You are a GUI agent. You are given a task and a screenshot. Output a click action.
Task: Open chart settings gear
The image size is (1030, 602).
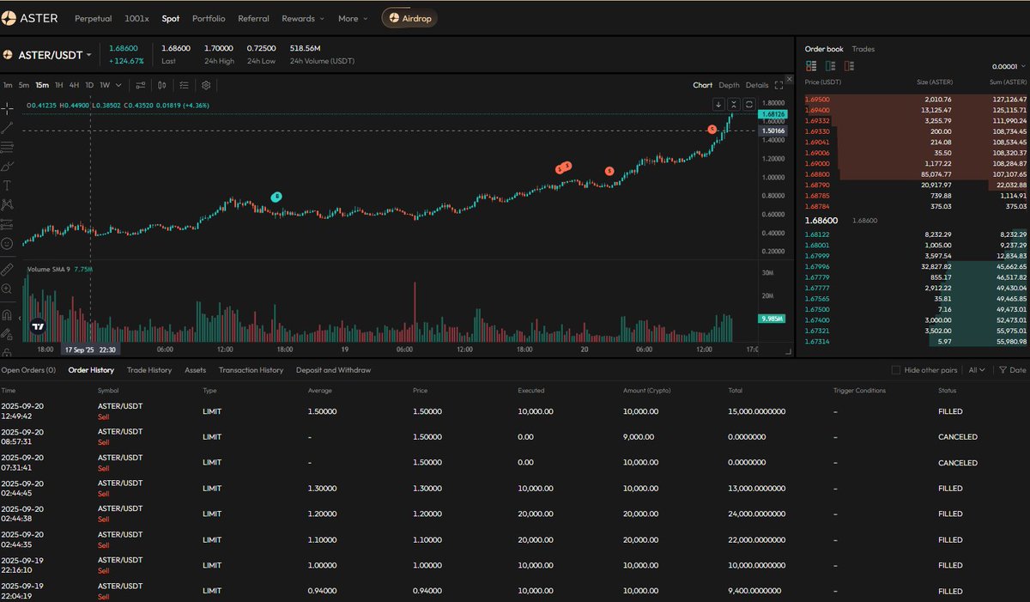pyautogui.click(x=206, y=85)
